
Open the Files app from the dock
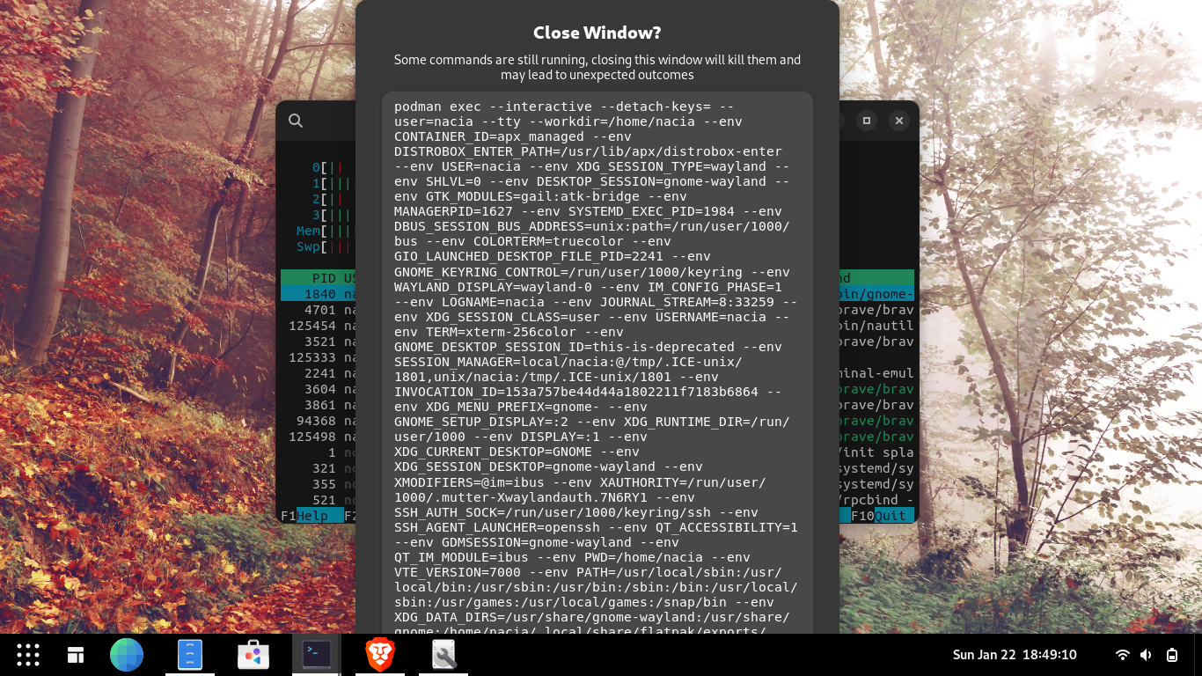(189, 655)
